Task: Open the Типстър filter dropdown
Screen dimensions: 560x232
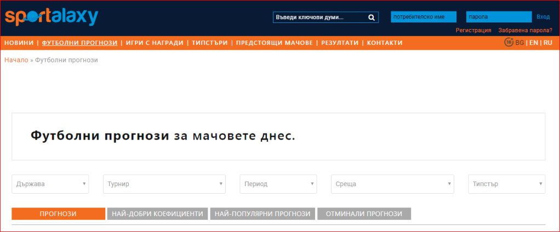Action: pyautogui.click(x=507, y=184)
